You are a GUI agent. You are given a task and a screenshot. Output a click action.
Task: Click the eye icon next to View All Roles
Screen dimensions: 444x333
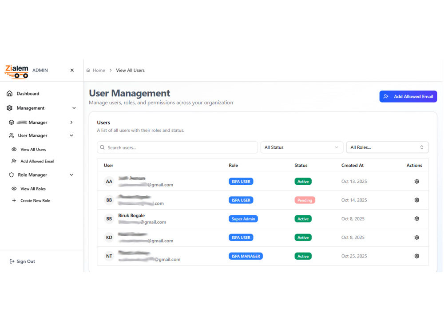14,189
